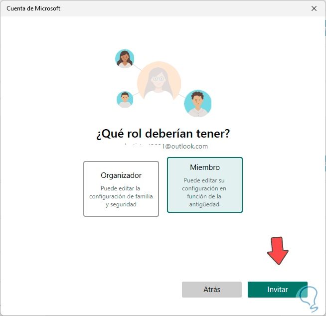
Task: Click the curly-haired man avatar illustration
Action: point(197,103)
